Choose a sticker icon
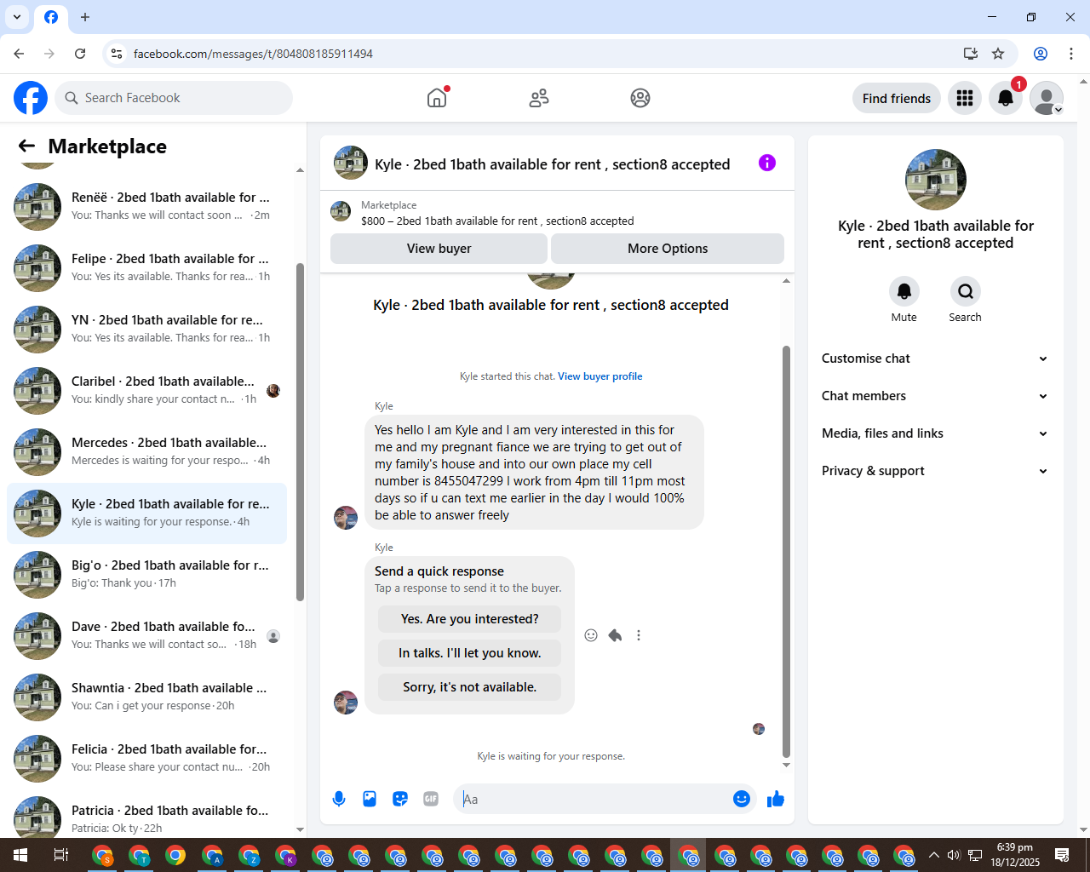The height and width of the screenshot is (872, 1090). click(x=400, y=799)
